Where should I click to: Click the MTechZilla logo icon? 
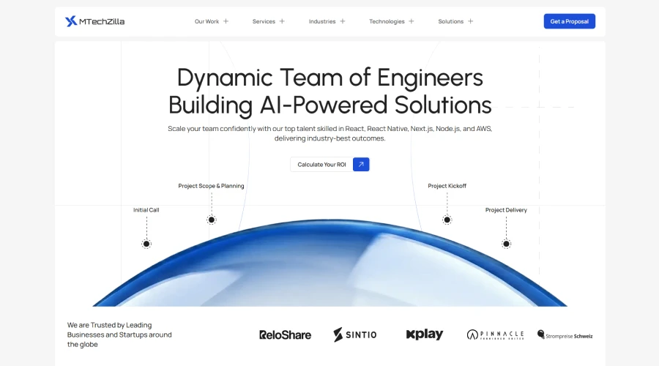(x=71, y=21)
